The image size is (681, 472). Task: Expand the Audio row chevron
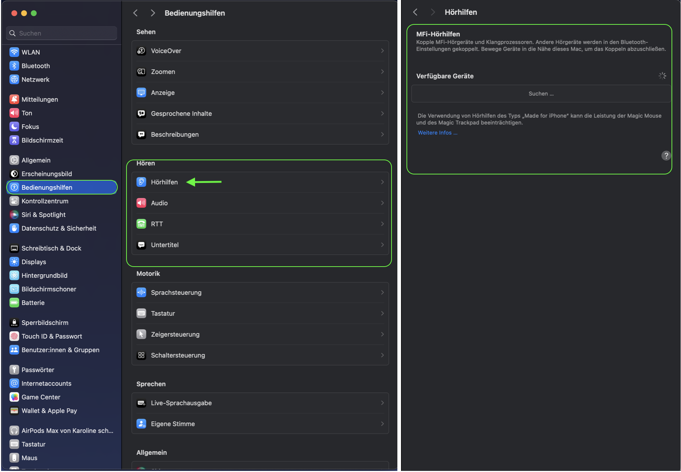382,203
